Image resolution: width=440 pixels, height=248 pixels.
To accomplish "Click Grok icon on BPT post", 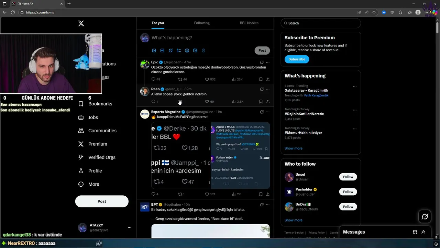I will coord(262,205).
